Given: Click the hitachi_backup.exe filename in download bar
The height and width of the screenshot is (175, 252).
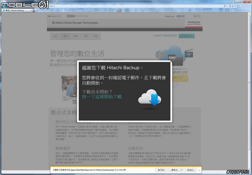Looking at the screenshot, I should (x=105, y=170).
